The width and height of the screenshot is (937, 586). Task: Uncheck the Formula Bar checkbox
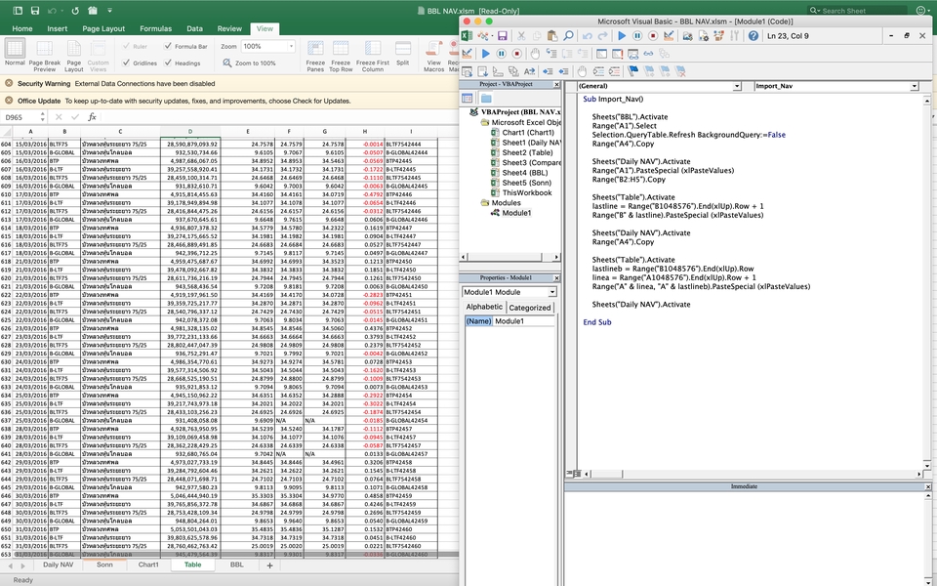168,46
